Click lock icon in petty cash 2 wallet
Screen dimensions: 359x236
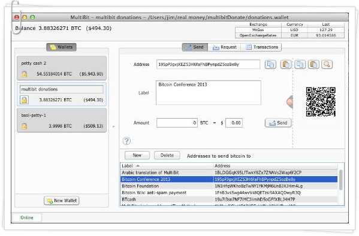(x=24, y=74)
